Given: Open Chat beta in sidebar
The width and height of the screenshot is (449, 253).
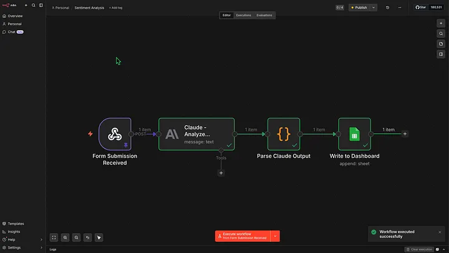Looking at the screenshot, I should click(22, 32).
